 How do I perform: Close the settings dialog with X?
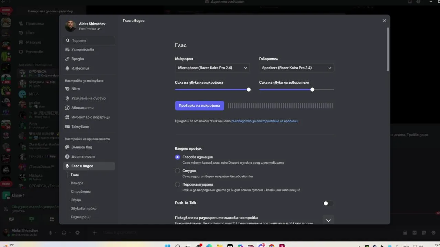[x=384, y=21]
